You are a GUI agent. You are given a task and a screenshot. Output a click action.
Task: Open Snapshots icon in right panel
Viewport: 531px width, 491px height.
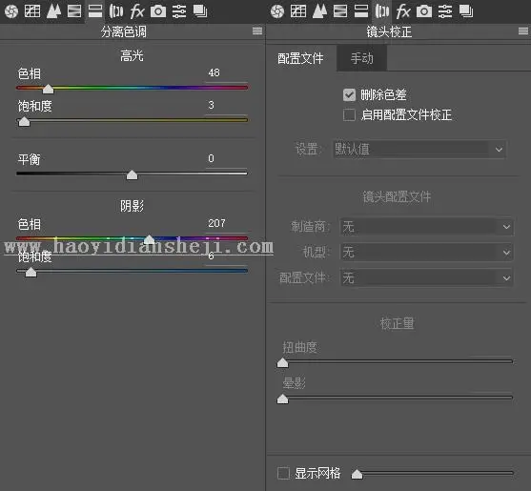point(466,11)
